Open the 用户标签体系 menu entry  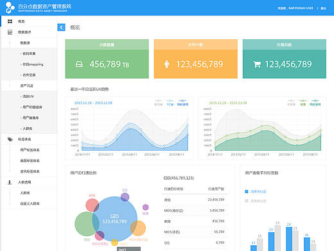29,150
